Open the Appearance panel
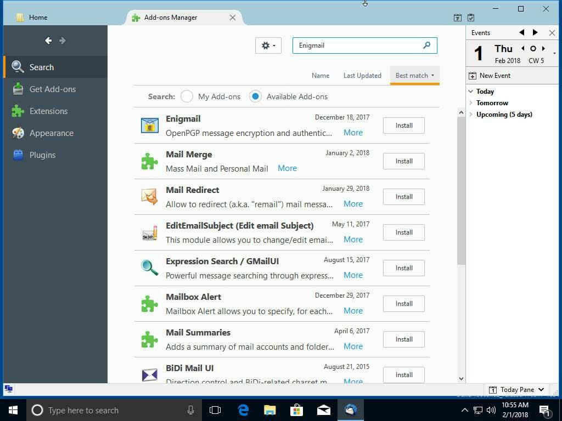 52,133
